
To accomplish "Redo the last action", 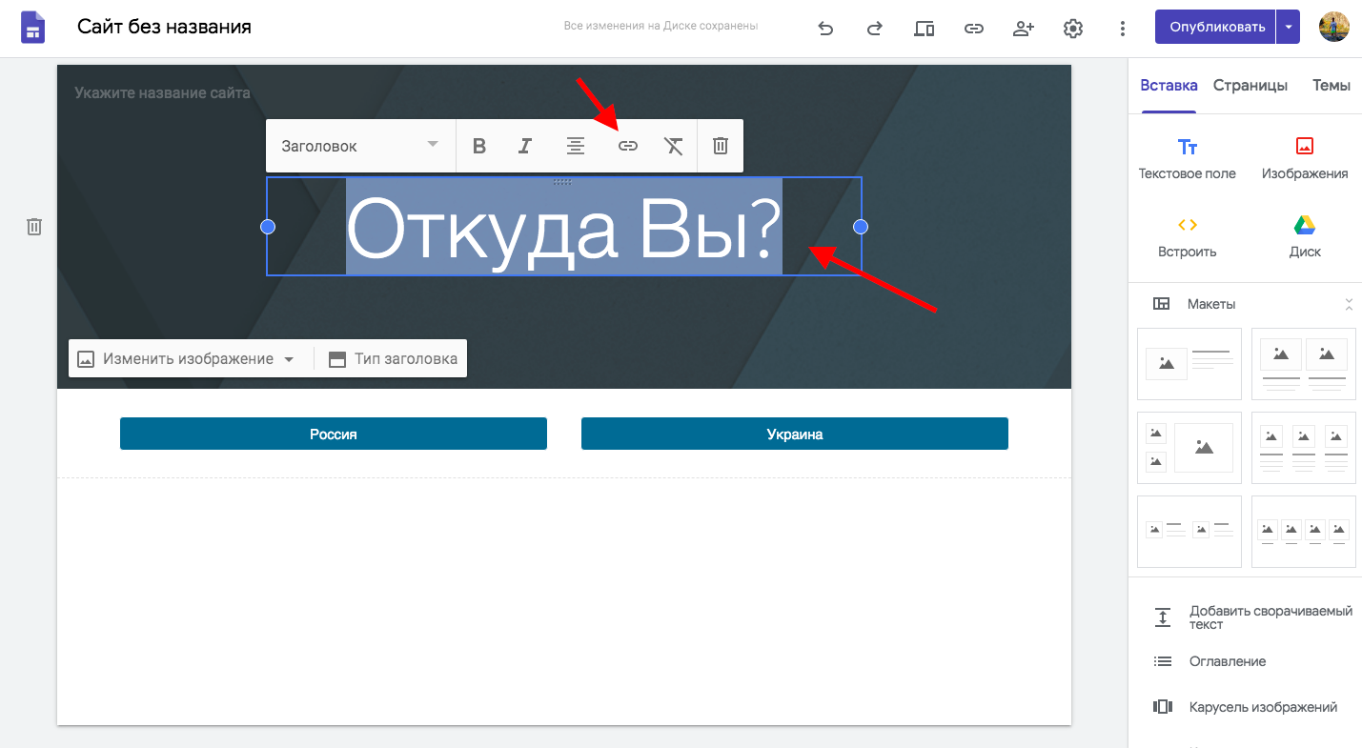I will point(874,29).
